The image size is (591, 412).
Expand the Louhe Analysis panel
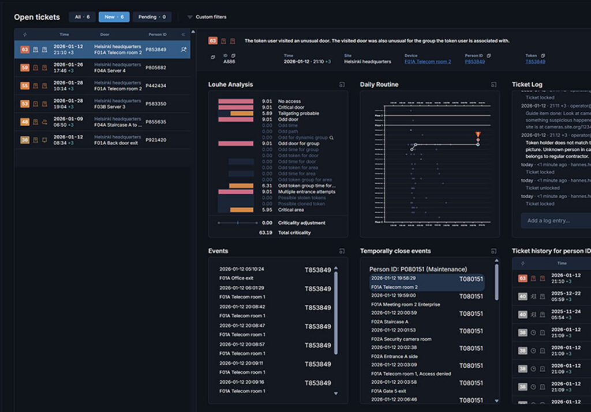click(x=342, y=85)
